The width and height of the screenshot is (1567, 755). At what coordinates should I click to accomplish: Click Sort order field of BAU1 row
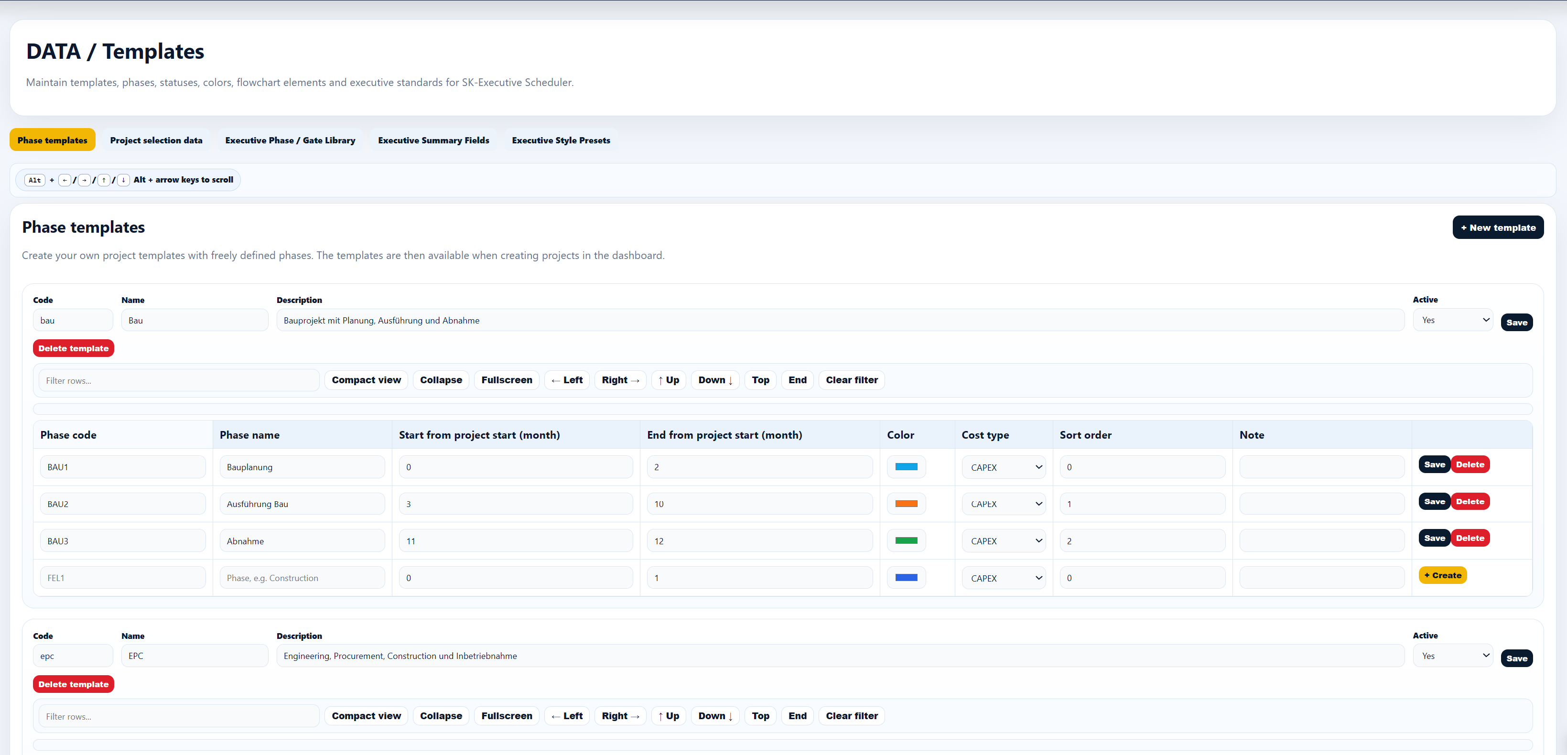pyautogui.click(x=1143, y=467)
